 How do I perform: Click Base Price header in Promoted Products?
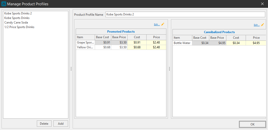click(x=119, y=37)
